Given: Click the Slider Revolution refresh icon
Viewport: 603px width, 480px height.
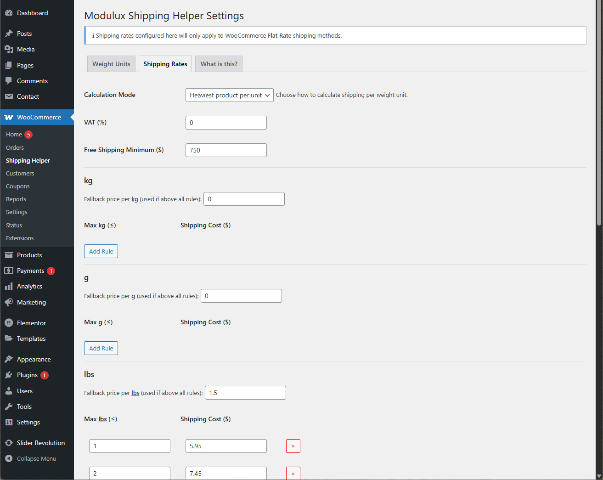Looking at the screenshot, I should pyautogui.click(x=9, y=443).
